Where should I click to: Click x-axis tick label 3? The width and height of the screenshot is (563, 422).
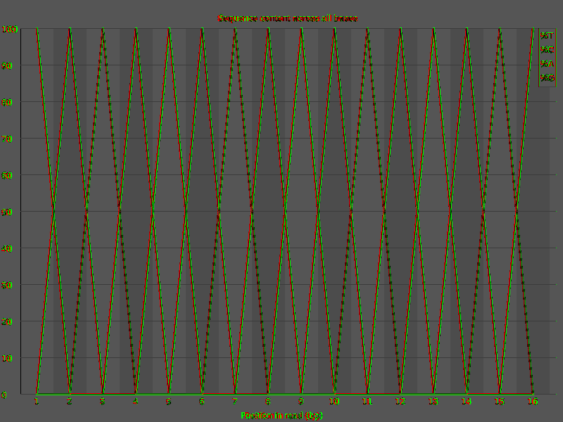tap(103, 402)
